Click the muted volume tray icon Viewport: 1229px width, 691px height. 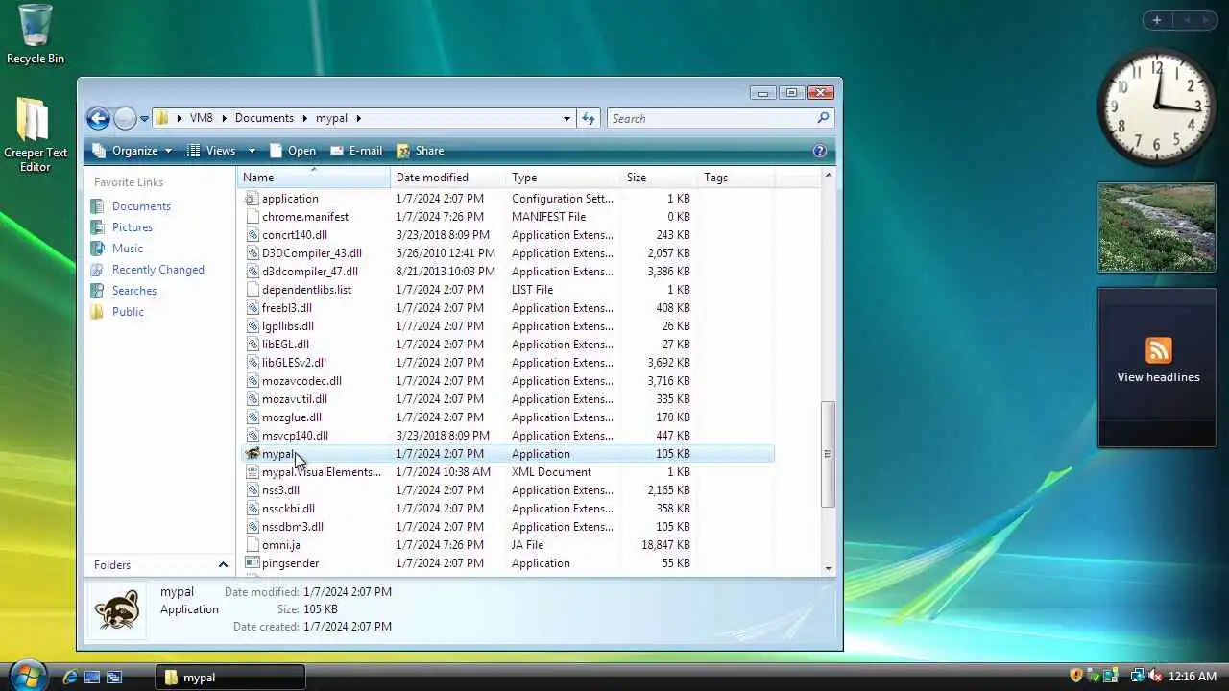click(x=1155, y=676)
